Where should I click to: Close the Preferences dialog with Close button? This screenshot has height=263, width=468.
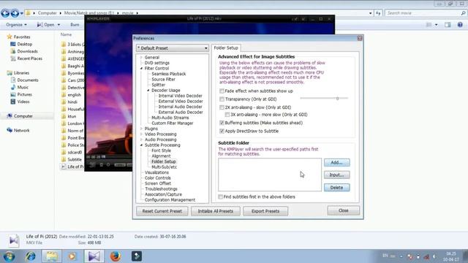tap(343, 210)
